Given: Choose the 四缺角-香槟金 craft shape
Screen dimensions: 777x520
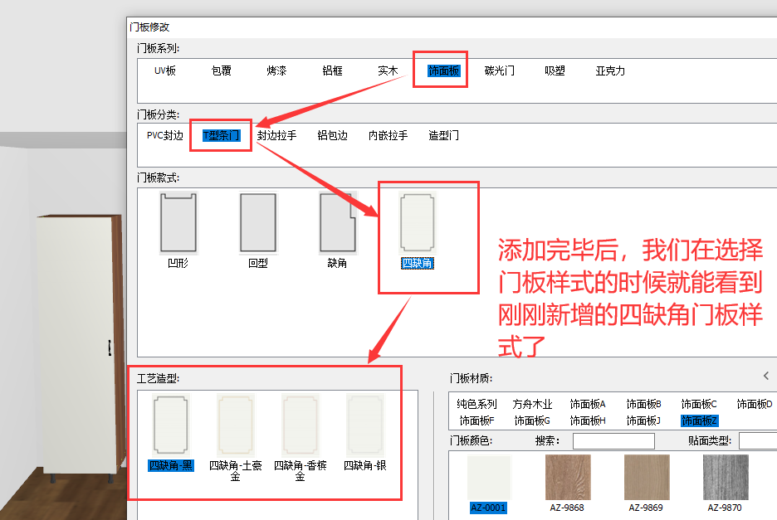Looking at the screenshot, I should pyautogui.click(x=301, y=425).
